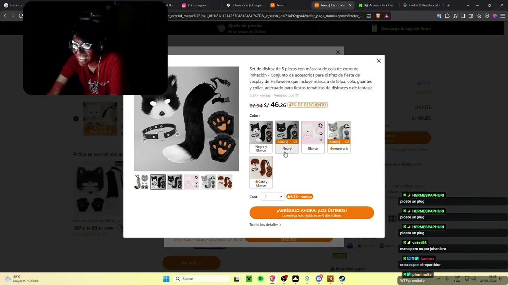Expand Todos los detalles link
Viewport: 508px width, 285px height.
pyautogui.click(x=265, y=225)
